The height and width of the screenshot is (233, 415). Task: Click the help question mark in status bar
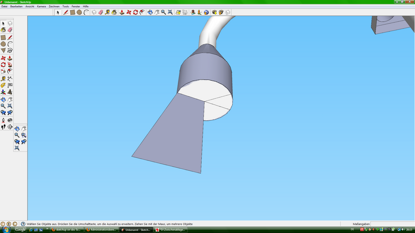point(23,224)
